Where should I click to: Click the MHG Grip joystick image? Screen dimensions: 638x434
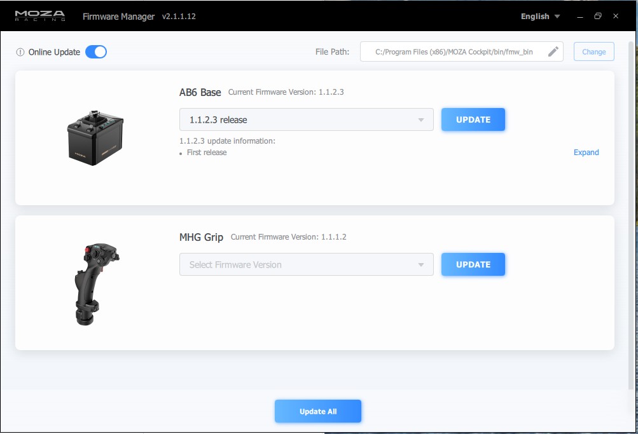96,282
